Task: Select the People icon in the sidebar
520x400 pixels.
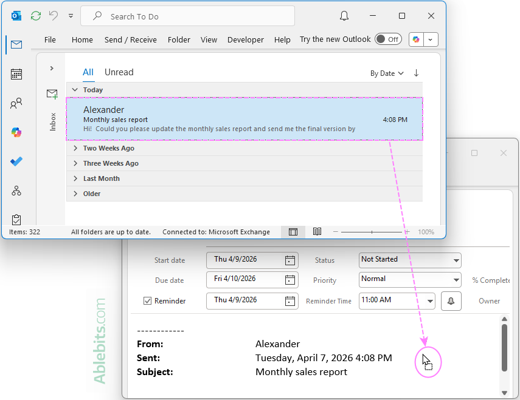Action: pyautogui.click(x=16, y=103)
